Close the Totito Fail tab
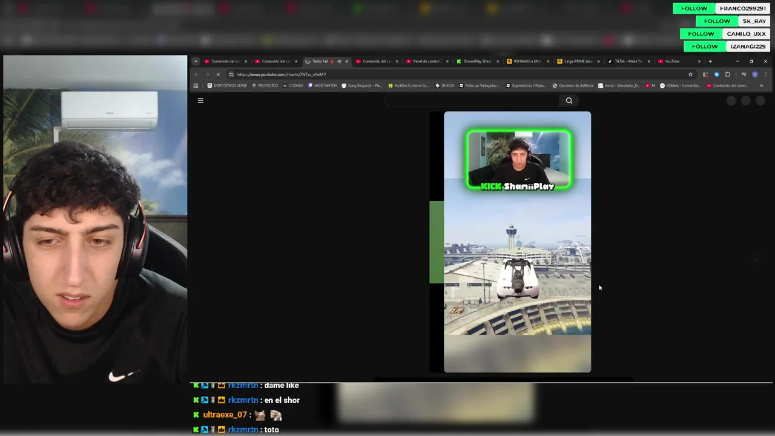The width and height of the screenshot is (775, 436). pos(346,61)
